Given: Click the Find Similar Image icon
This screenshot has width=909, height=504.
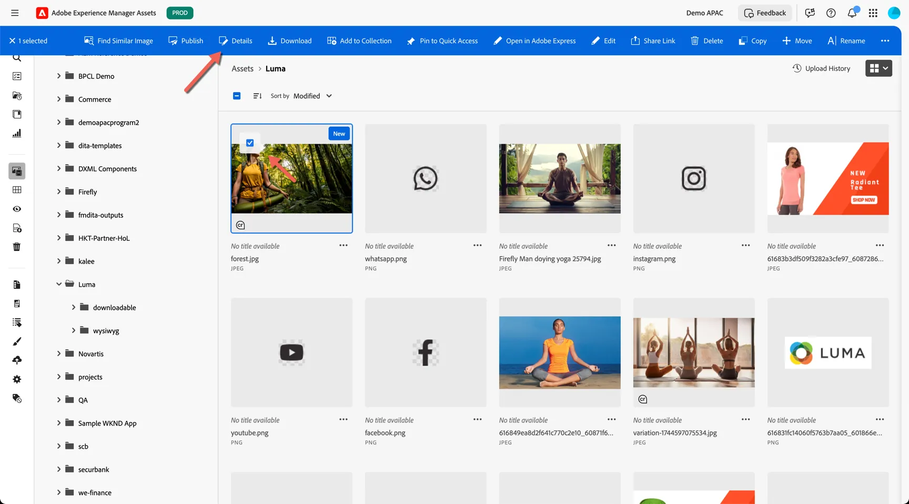Looking at the screenshot, I should (x=89, y=41).
